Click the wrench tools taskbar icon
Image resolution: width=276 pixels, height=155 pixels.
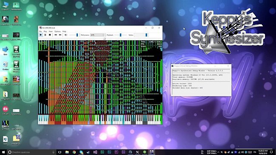point(137,152)
